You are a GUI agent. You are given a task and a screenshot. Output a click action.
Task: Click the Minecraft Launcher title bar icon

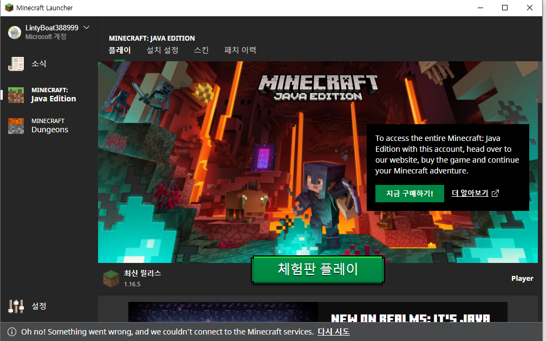(x=9, y=8)
